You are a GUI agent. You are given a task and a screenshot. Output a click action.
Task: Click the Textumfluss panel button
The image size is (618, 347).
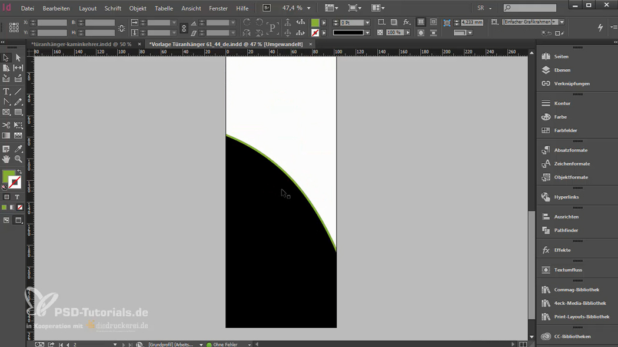(x=567, y=269)
